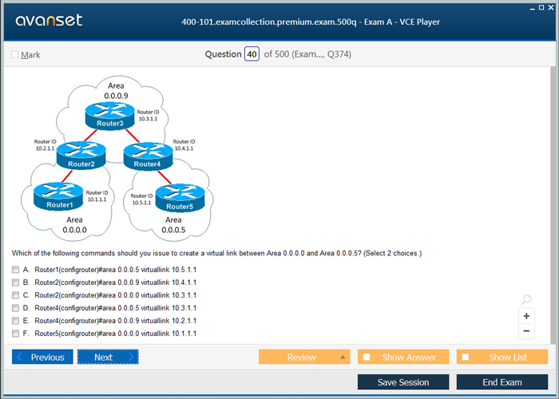Go to the Previous question
Image resolution: width=559 pixels, height=399 pixels.
(42, 357)
